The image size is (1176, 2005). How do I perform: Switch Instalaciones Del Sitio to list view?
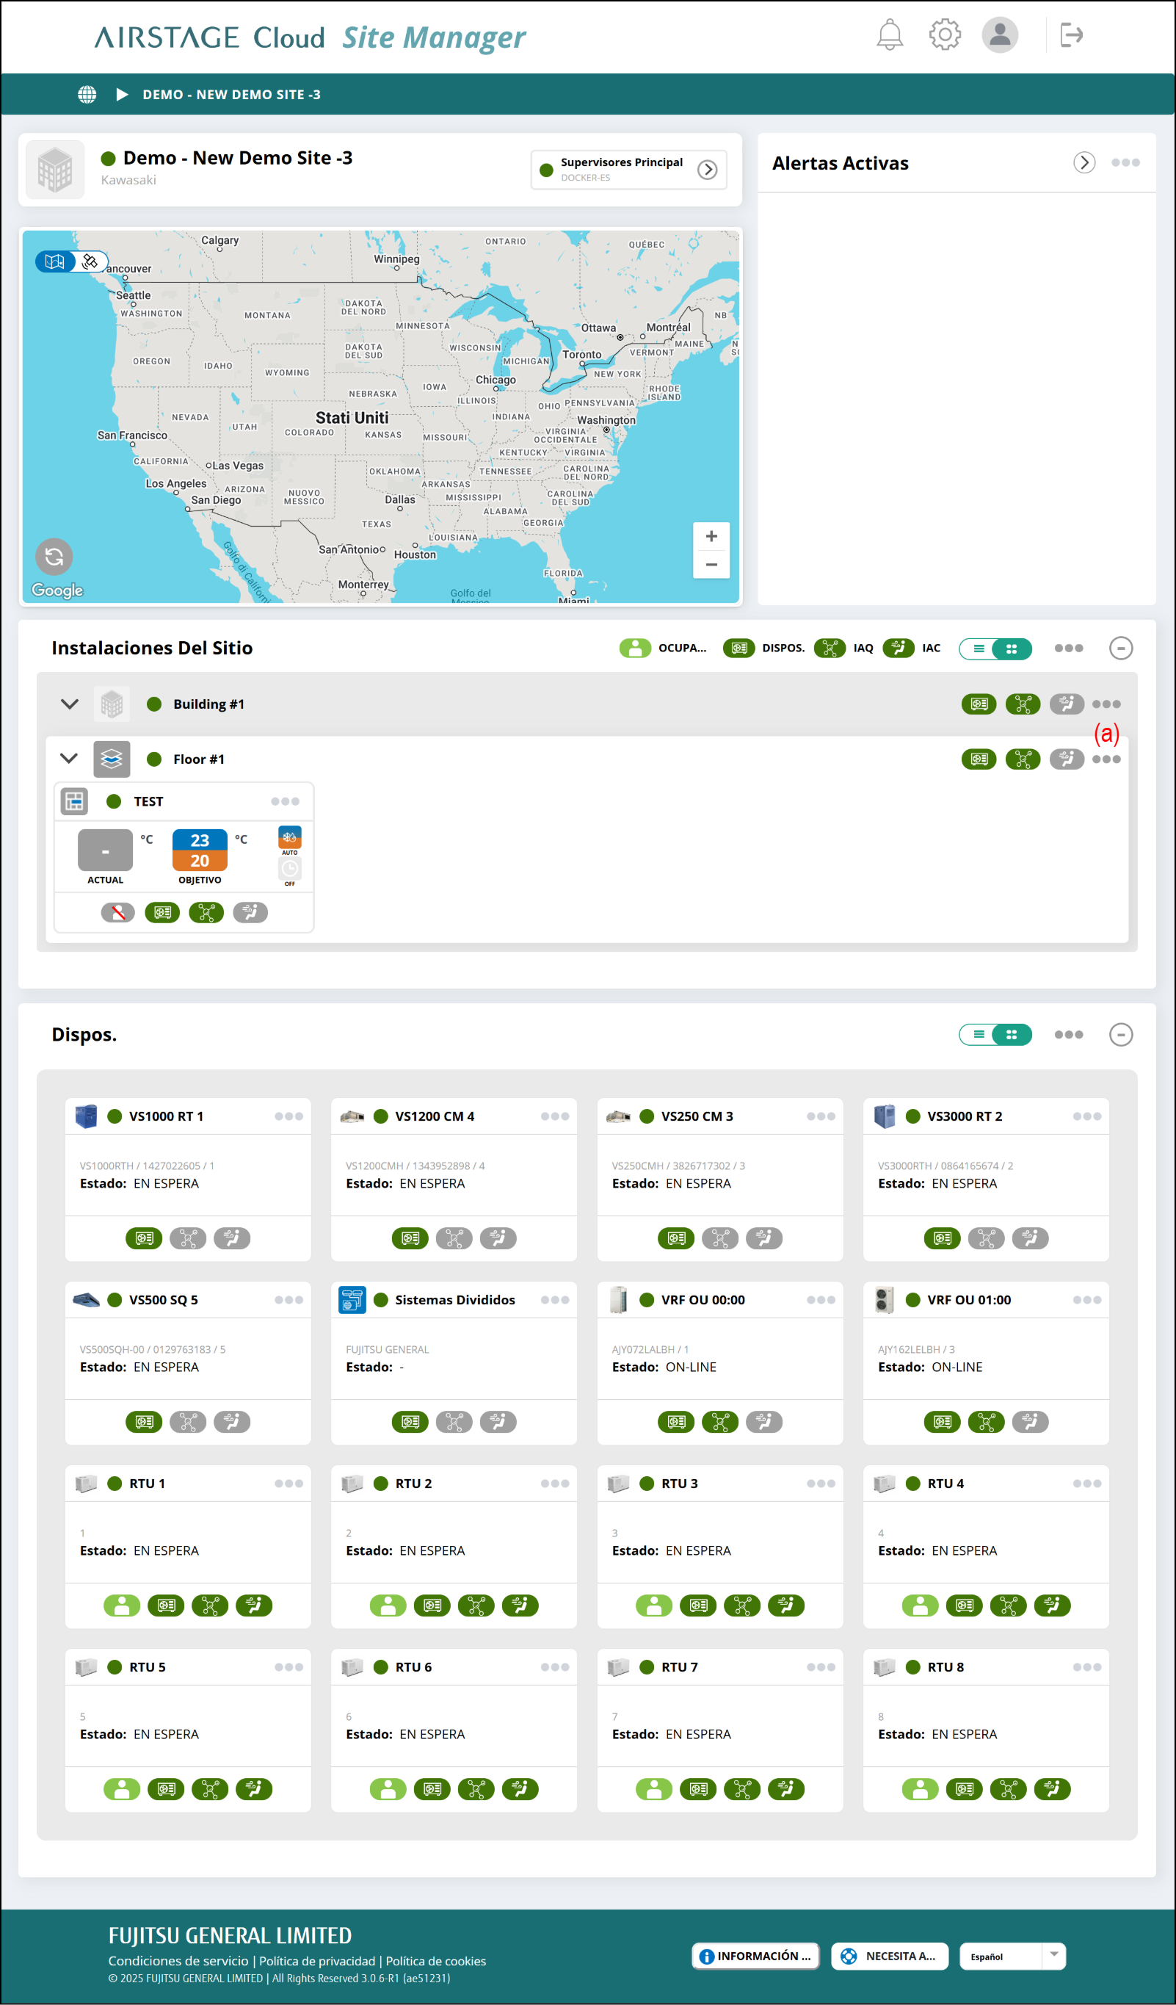(x=978, y=649)
